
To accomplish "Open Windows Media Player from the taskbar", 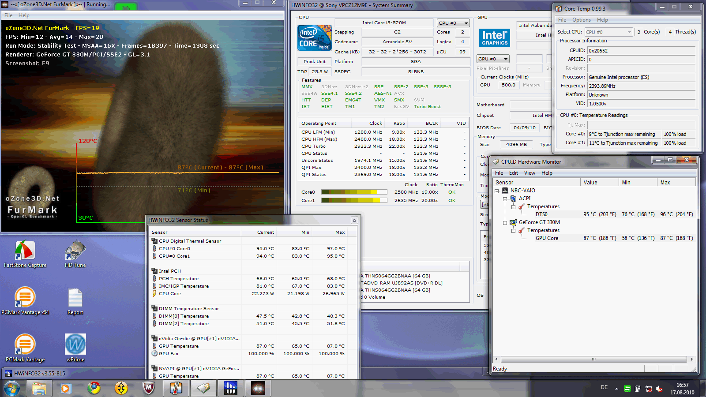I will (x=66, y=389).
